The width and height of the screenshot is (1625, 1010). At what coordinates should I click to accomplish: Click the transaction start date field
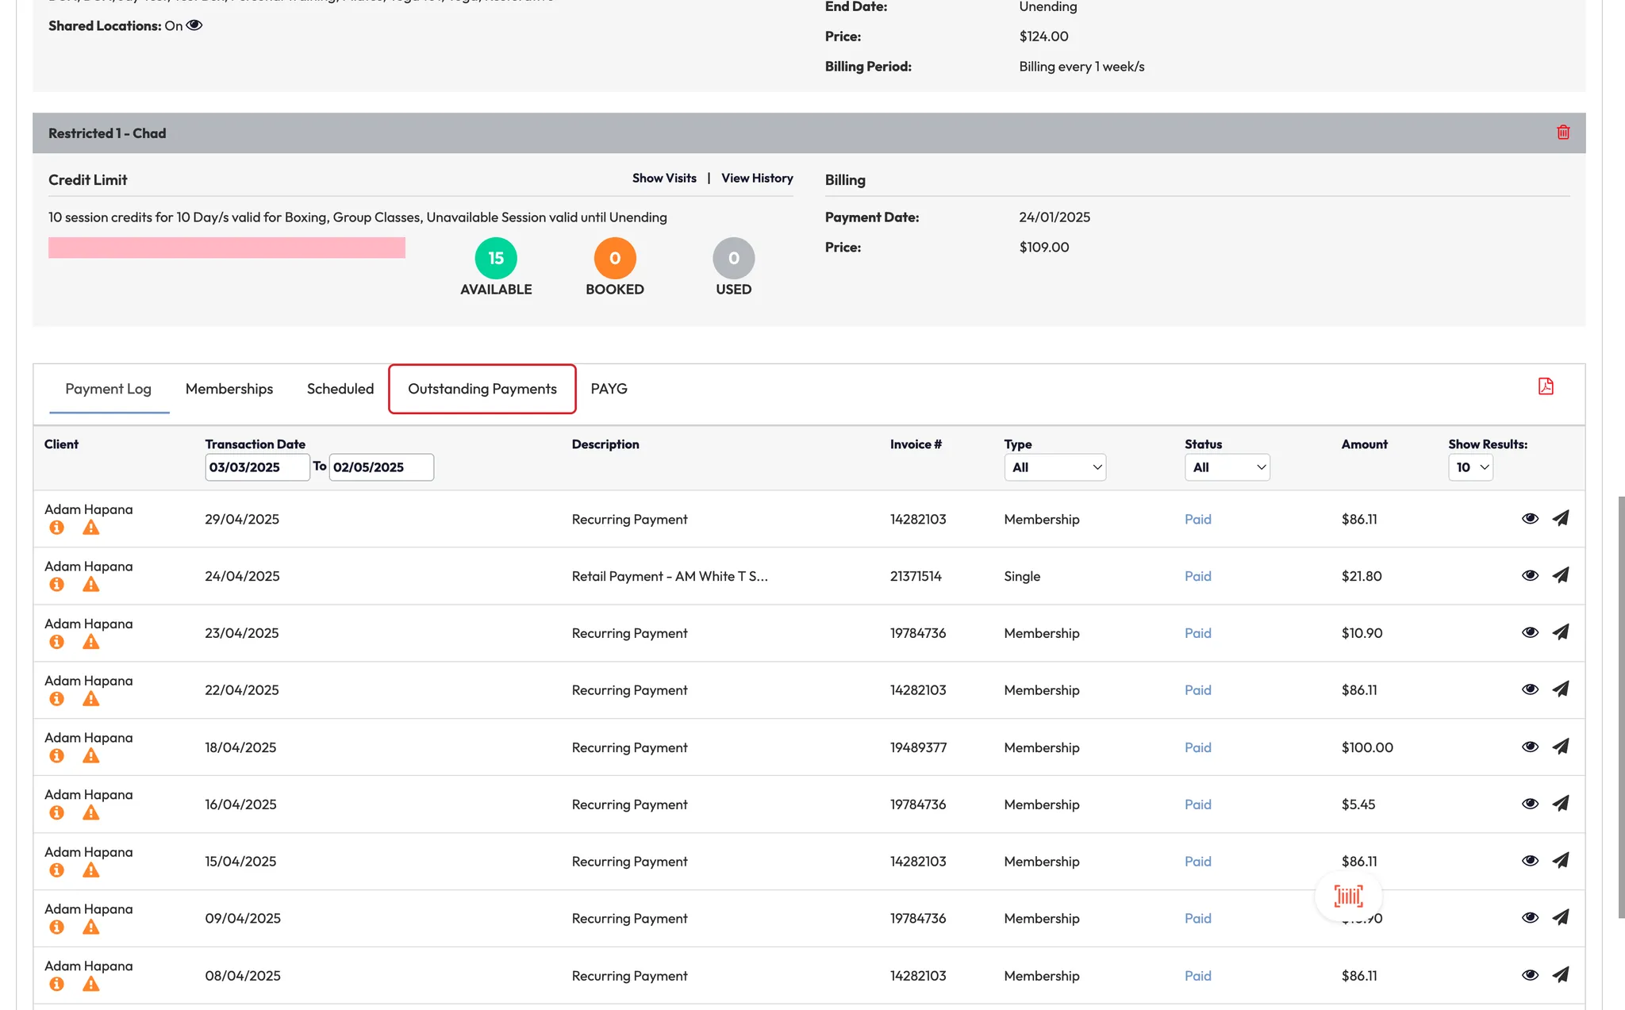click(256, 467)
